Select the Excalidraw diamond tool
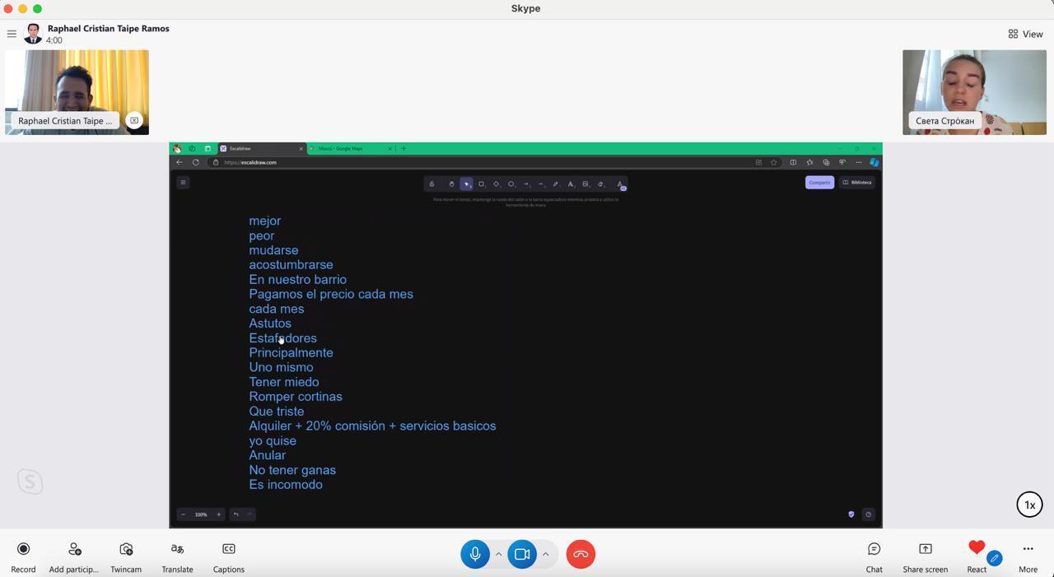Screen dimensions: 1054x577 click(497, 184)
